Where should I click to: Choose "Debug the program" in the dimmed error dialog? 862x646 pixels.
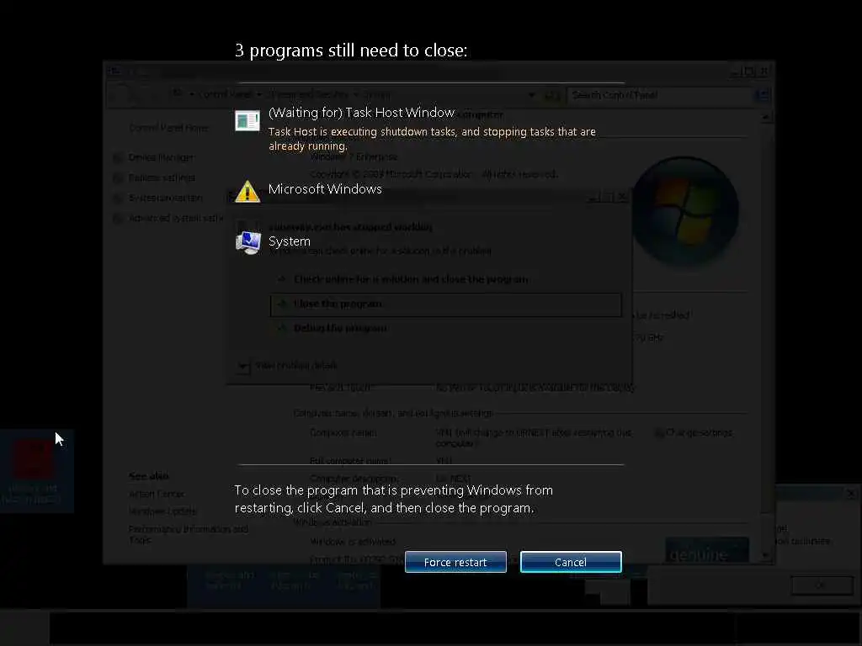tap(340, 329)
